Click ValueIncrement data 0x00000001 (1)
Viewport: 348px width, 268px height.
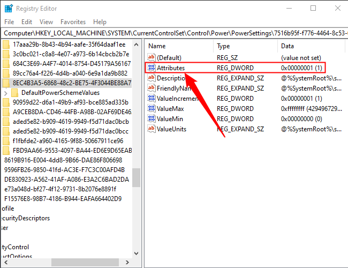coord(301,98)
